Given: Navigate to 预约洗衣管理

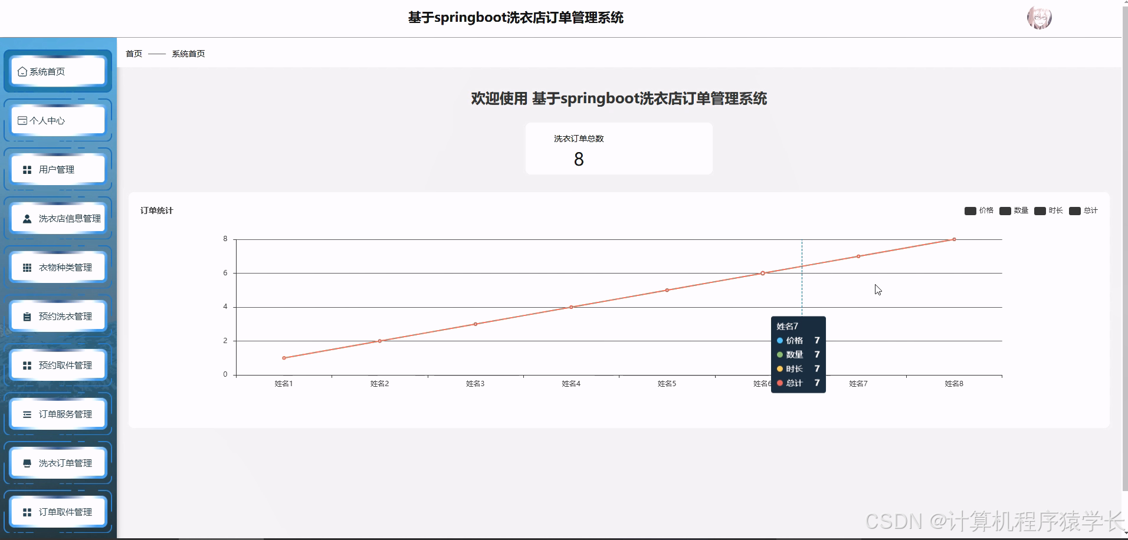Looking at the screenshot, I should pos(58,316).
